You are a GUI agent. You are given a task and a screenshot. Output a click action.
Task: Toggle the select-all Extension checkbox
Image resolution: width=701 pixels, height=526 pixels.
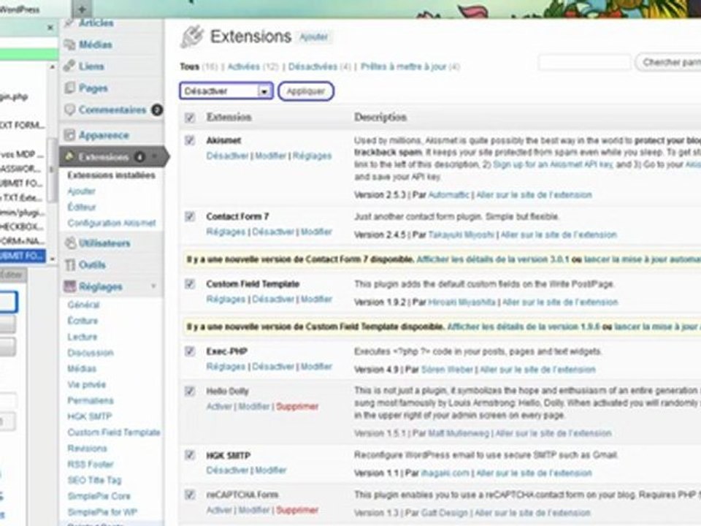click(190, 117)
